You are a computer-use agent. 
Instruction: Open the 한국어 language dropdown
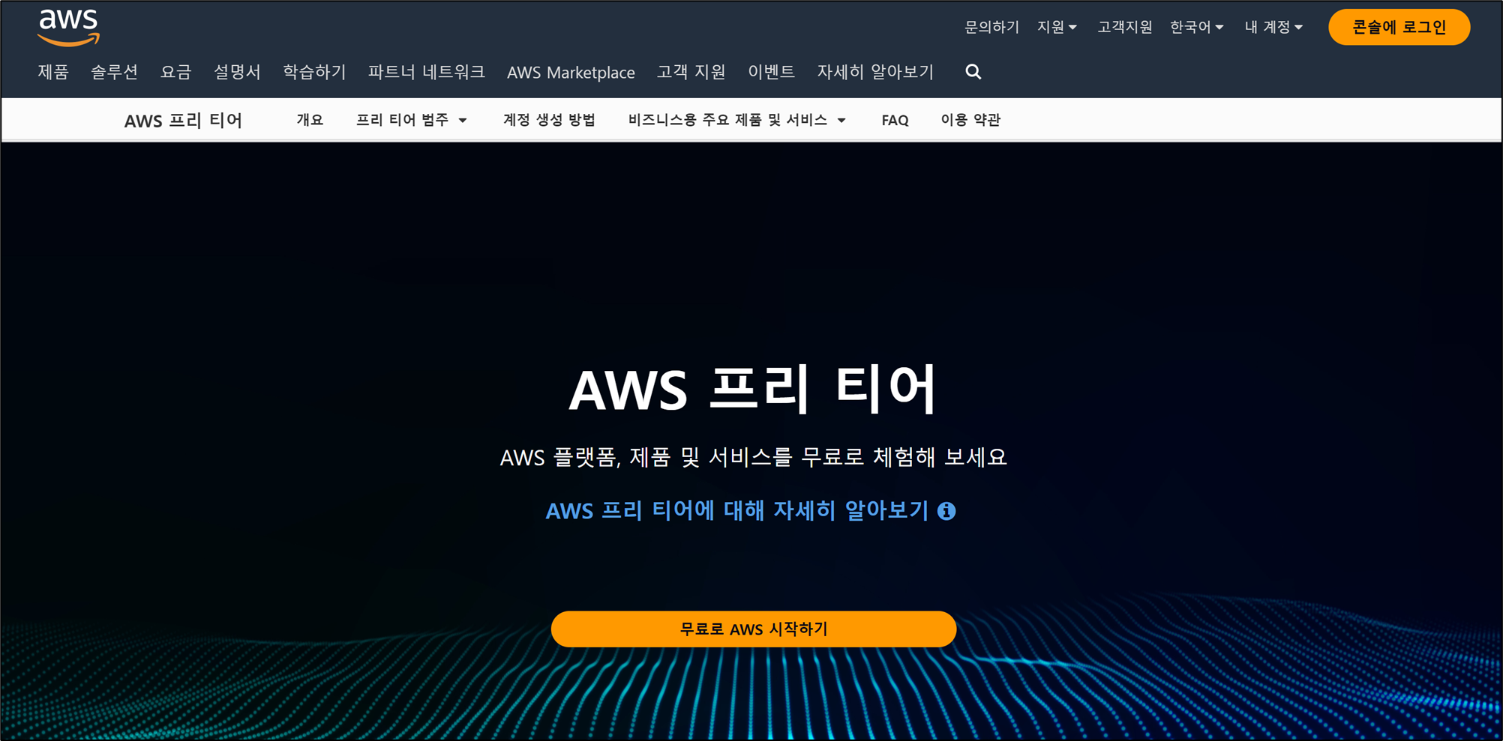1196,27
